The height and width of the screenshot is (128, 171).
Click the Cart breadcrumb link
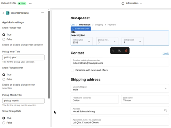73,25
